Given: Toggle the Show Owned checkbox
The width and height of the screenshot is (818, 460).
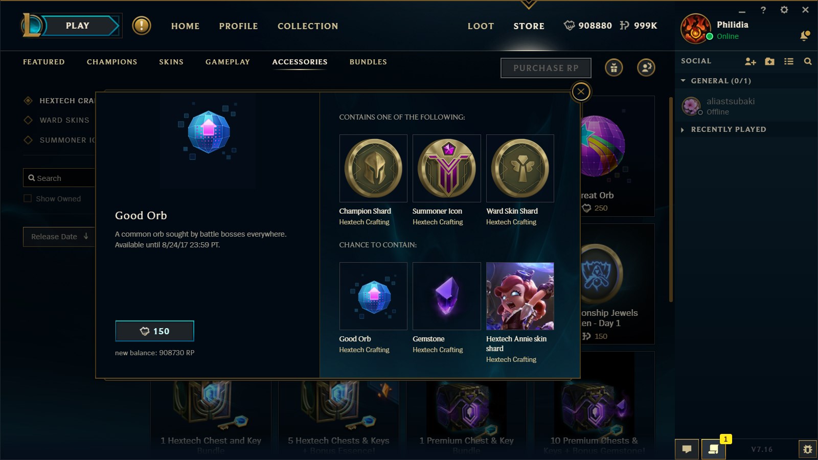Looking at the screenshot, I should 28,198.
